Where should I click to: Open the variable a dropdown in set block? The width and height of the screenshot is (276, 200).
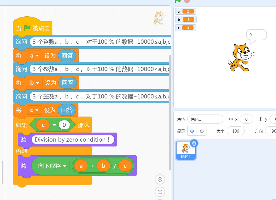[34, 56]
